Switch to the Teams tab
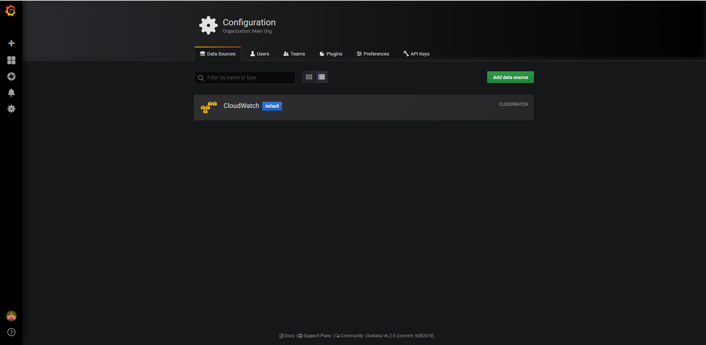 [x=294, y=54]
